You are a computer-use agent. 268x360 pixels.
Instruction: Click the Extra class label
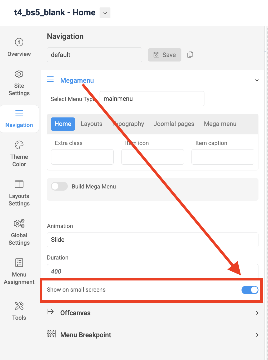69,143
